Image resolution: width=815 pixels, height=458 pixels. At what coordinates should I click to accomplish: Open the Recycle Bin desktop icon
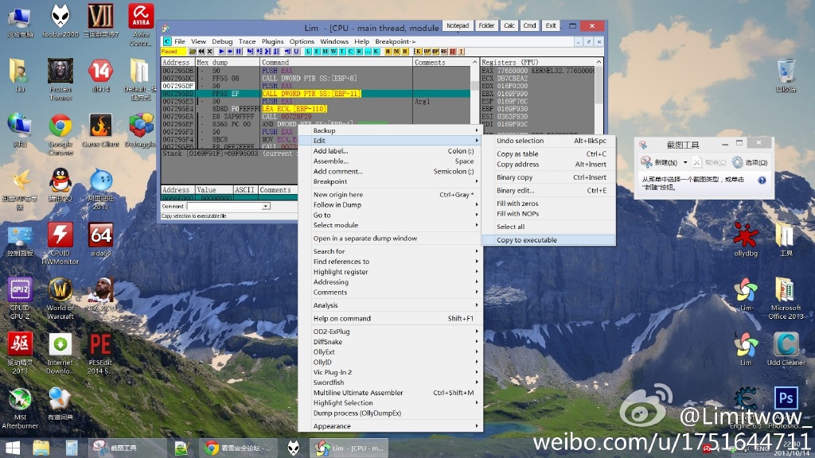click(786, 76)
